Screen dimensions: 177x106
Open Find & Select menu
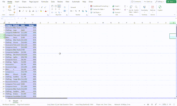pos(136,9)
